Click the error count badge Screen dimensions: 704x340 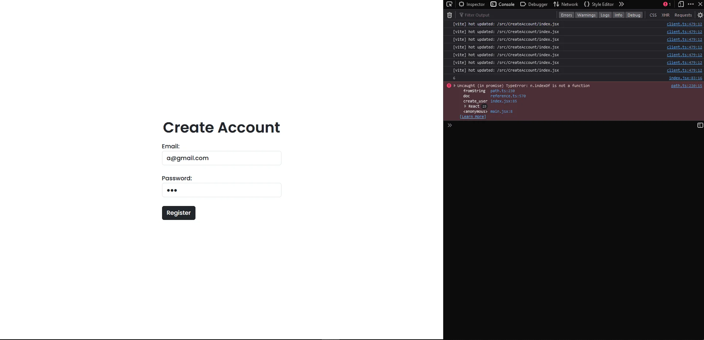click(x=667, y=4)
